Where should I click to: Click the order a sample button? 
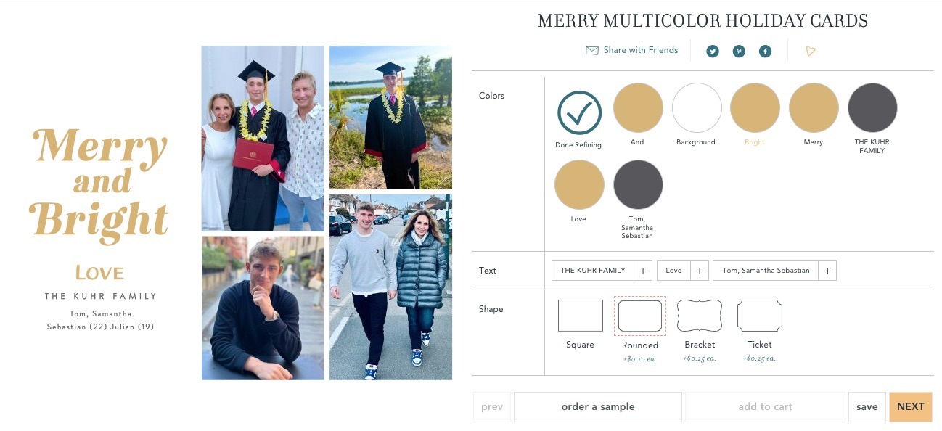point(598,407)
